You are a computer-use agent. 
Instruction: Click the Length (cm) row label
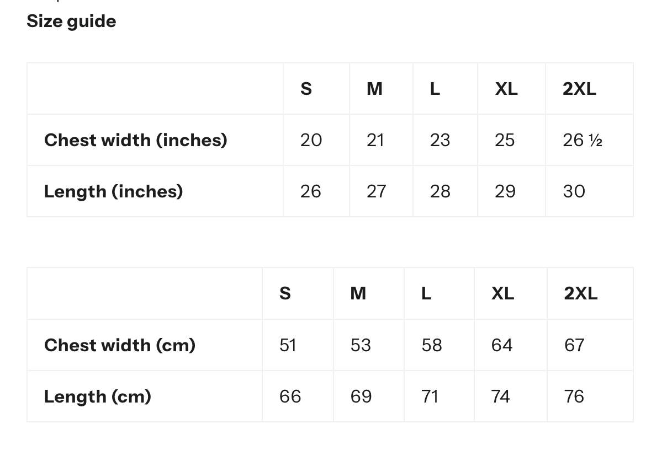point(97,396)
